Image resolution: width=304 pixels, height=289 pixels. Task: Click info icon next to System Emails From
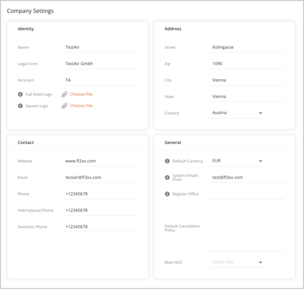pos(167,177)
